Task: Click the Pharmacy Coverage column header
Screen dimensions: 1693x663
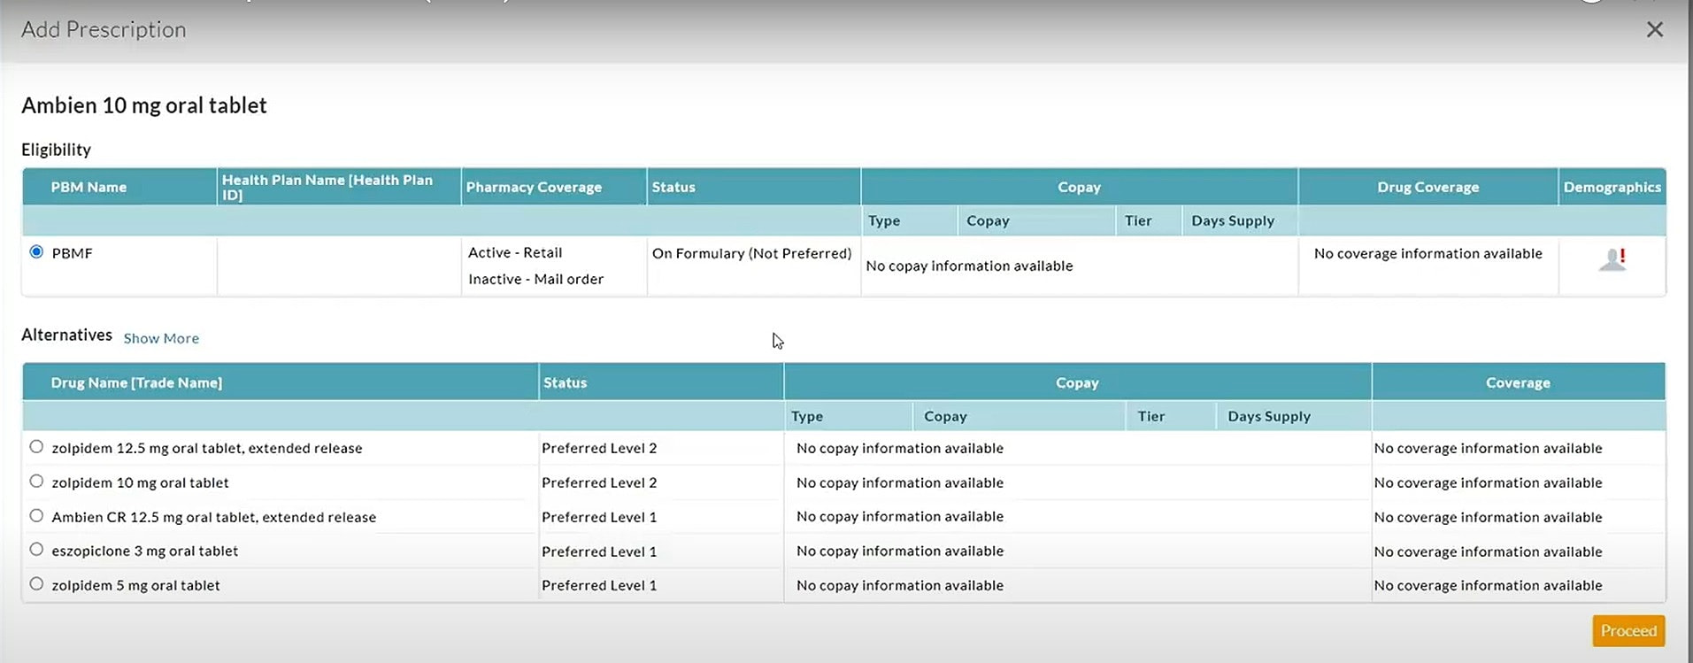Action: coord(534,187)
